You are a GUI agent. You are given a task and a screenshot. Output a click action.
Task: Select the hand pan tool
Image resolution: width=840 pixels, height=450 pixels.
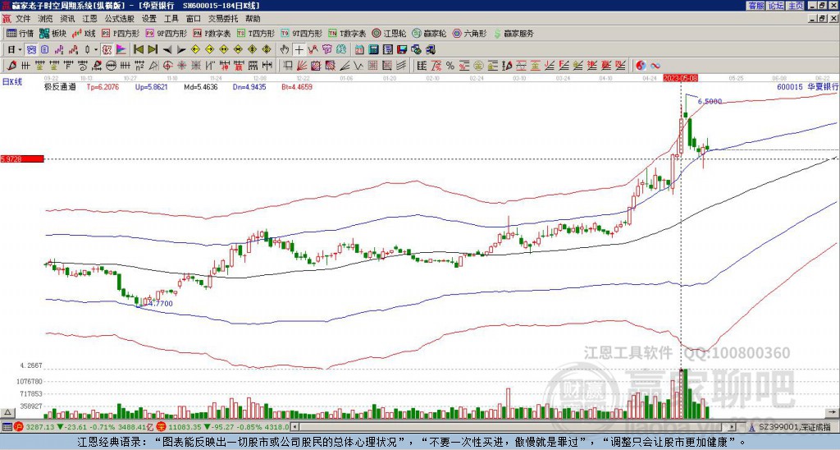(285, 49)
